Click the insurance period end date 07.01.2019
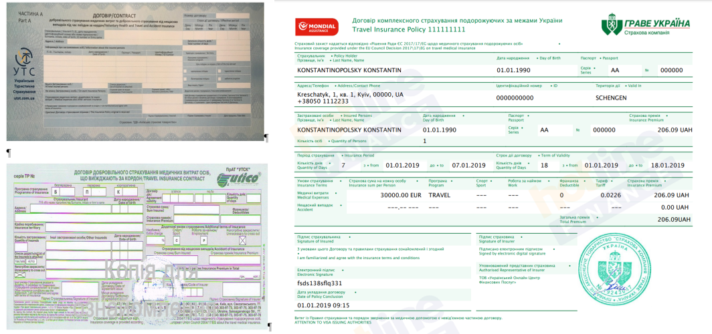The height and width of the screenshot is (334, 712). 468,166
